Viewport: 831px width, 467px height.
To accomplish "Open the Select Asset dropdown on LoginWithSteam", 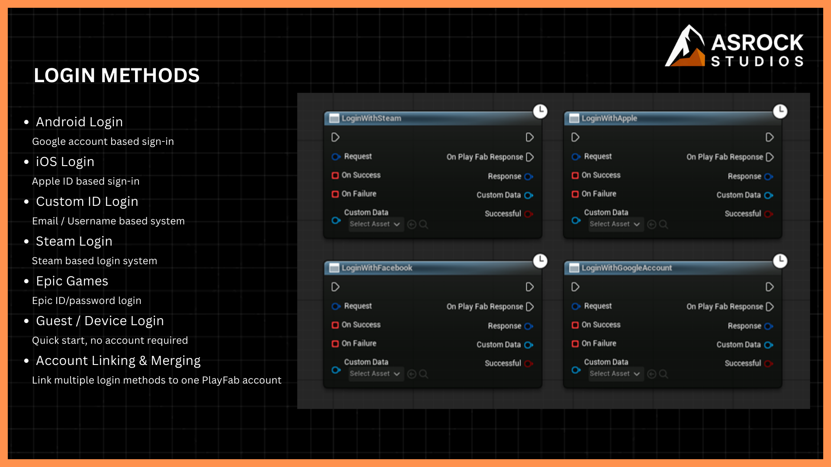I will [376, 224].
